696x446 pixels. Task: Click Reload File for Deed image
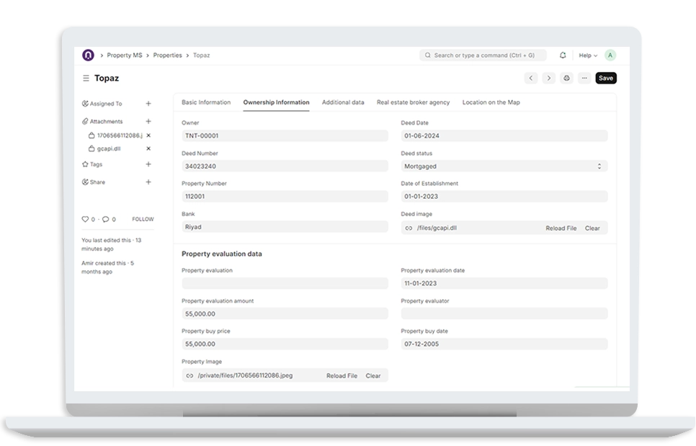tap(561, 228)
